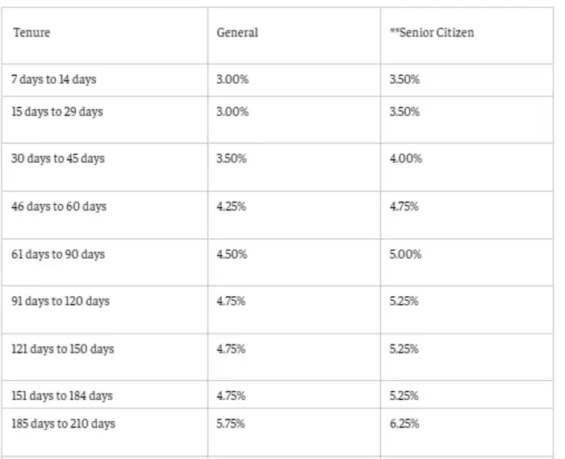The width and height of the screenshot is (565, 459).
Task: Click the Senior Citizen column header
Action: pyautogui.click(x=432, y=33)
